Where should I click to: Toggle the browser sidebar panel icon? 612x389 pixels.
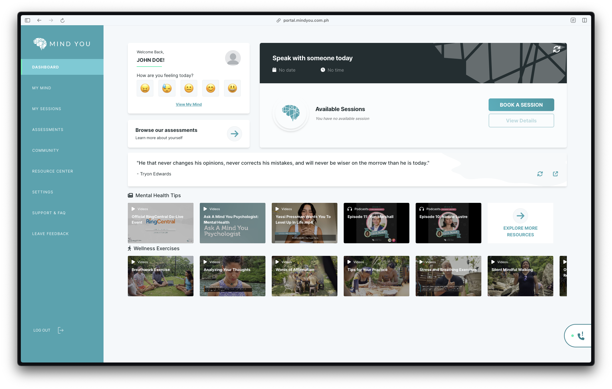click(x=27, y=21)
